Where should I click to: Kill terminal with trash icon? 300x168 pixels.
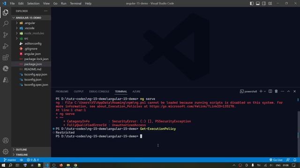point(276,91)
